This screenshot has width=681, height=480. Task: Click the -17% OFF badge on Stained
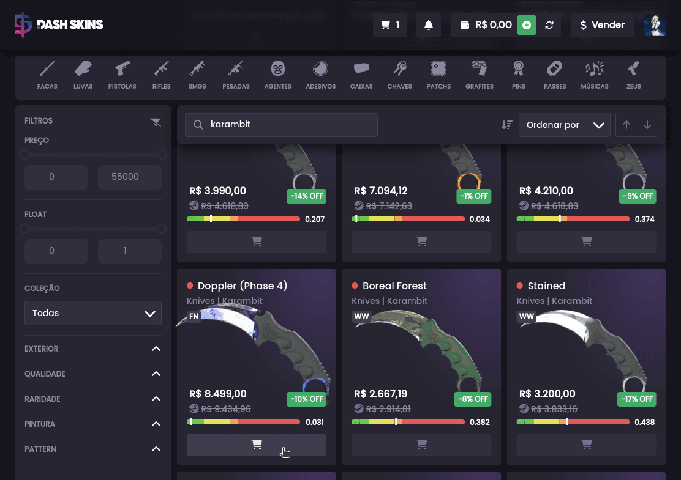click(637, 399)
